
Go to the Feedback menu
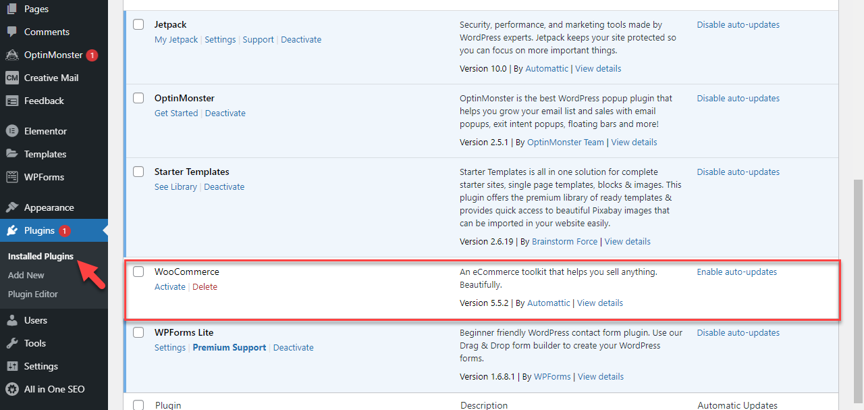[x=44, y=101]
